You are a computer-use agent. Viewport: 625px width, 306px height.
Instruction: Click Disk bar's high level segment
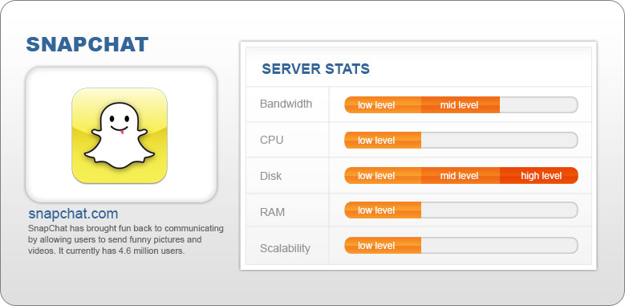(x=539, y=176)
